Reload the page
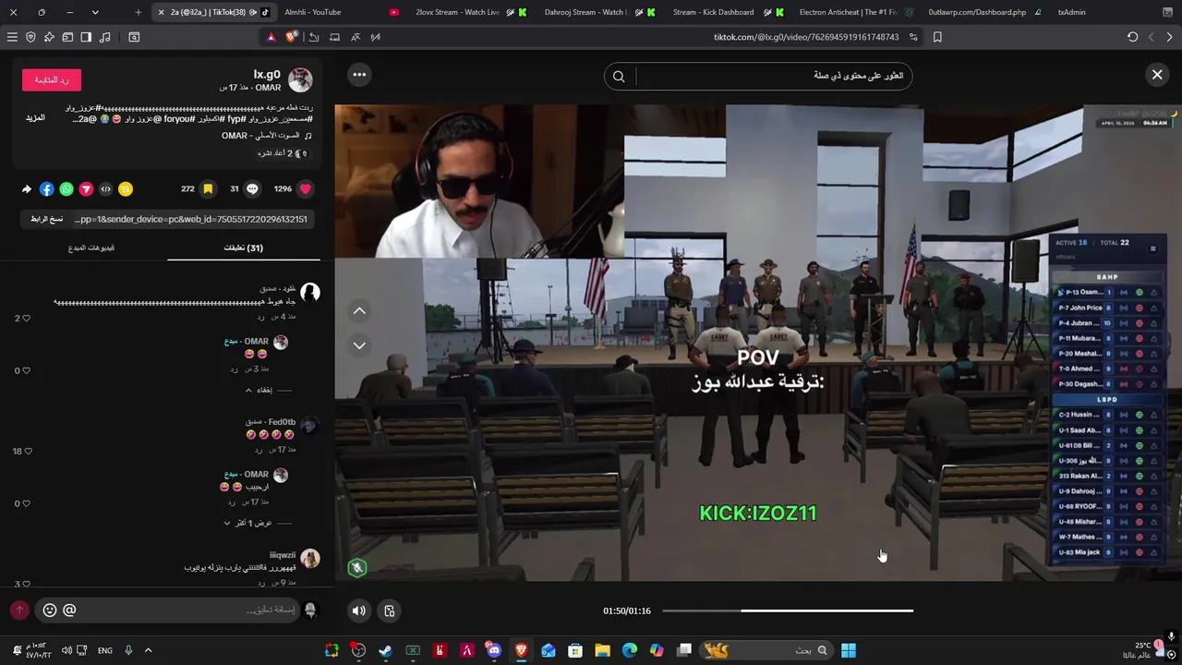Screen dimensions: 1182x665 point(1132,37)
